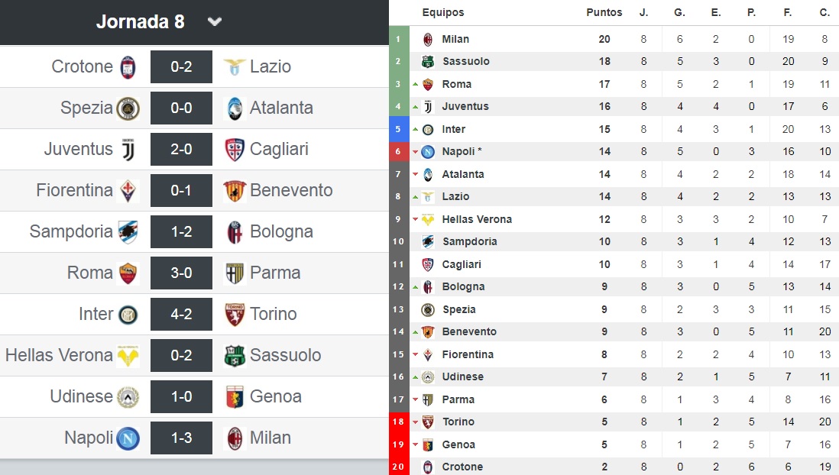Click the Torino bull crest beside 4-2

coord(235,314)
